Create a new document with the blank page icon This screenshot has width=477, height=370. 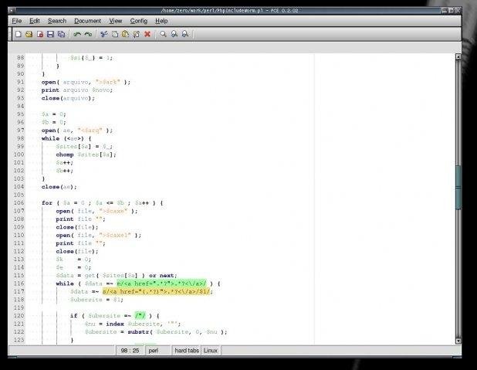(19, 34)
